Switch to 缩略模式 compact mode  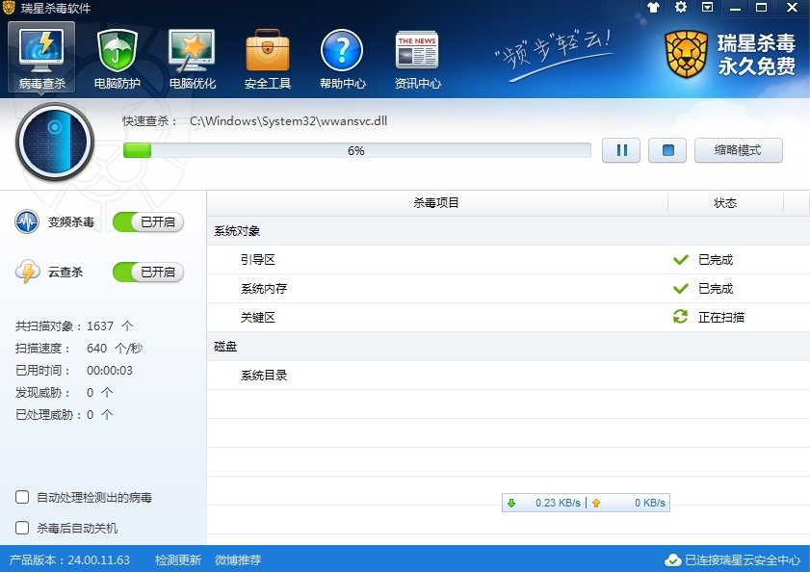pos(738,150)
